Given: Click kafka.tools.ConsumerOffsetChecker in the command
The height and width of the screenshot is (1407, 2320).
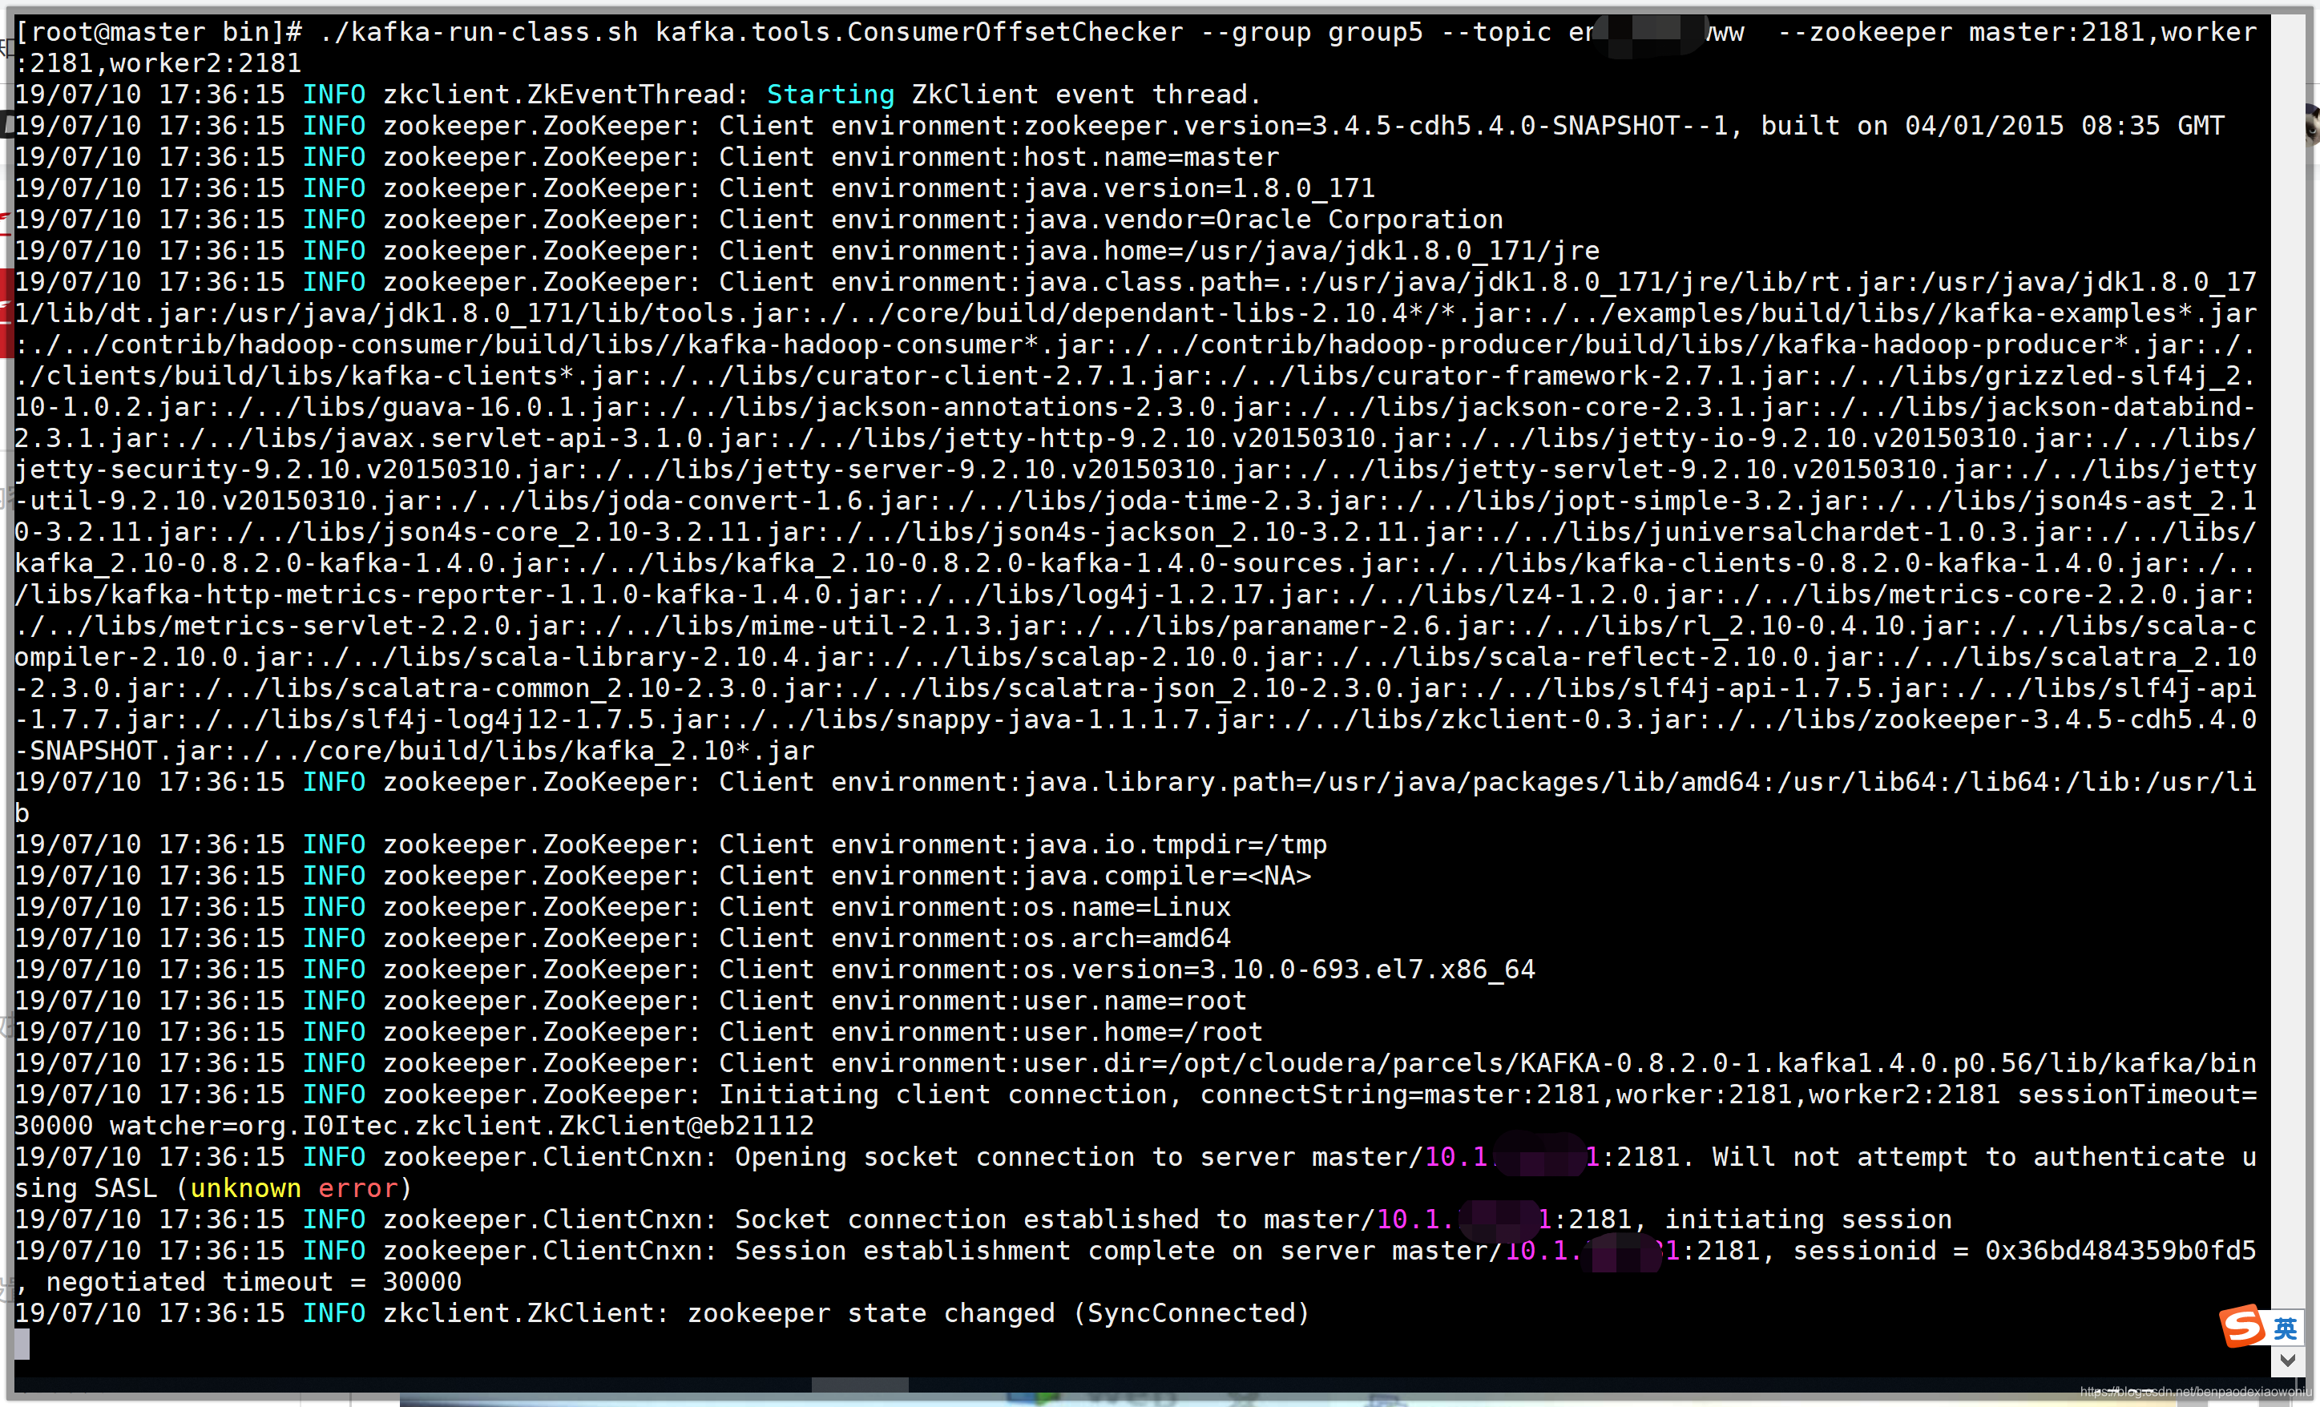Looking at the screenshot, I should [919, 32].
